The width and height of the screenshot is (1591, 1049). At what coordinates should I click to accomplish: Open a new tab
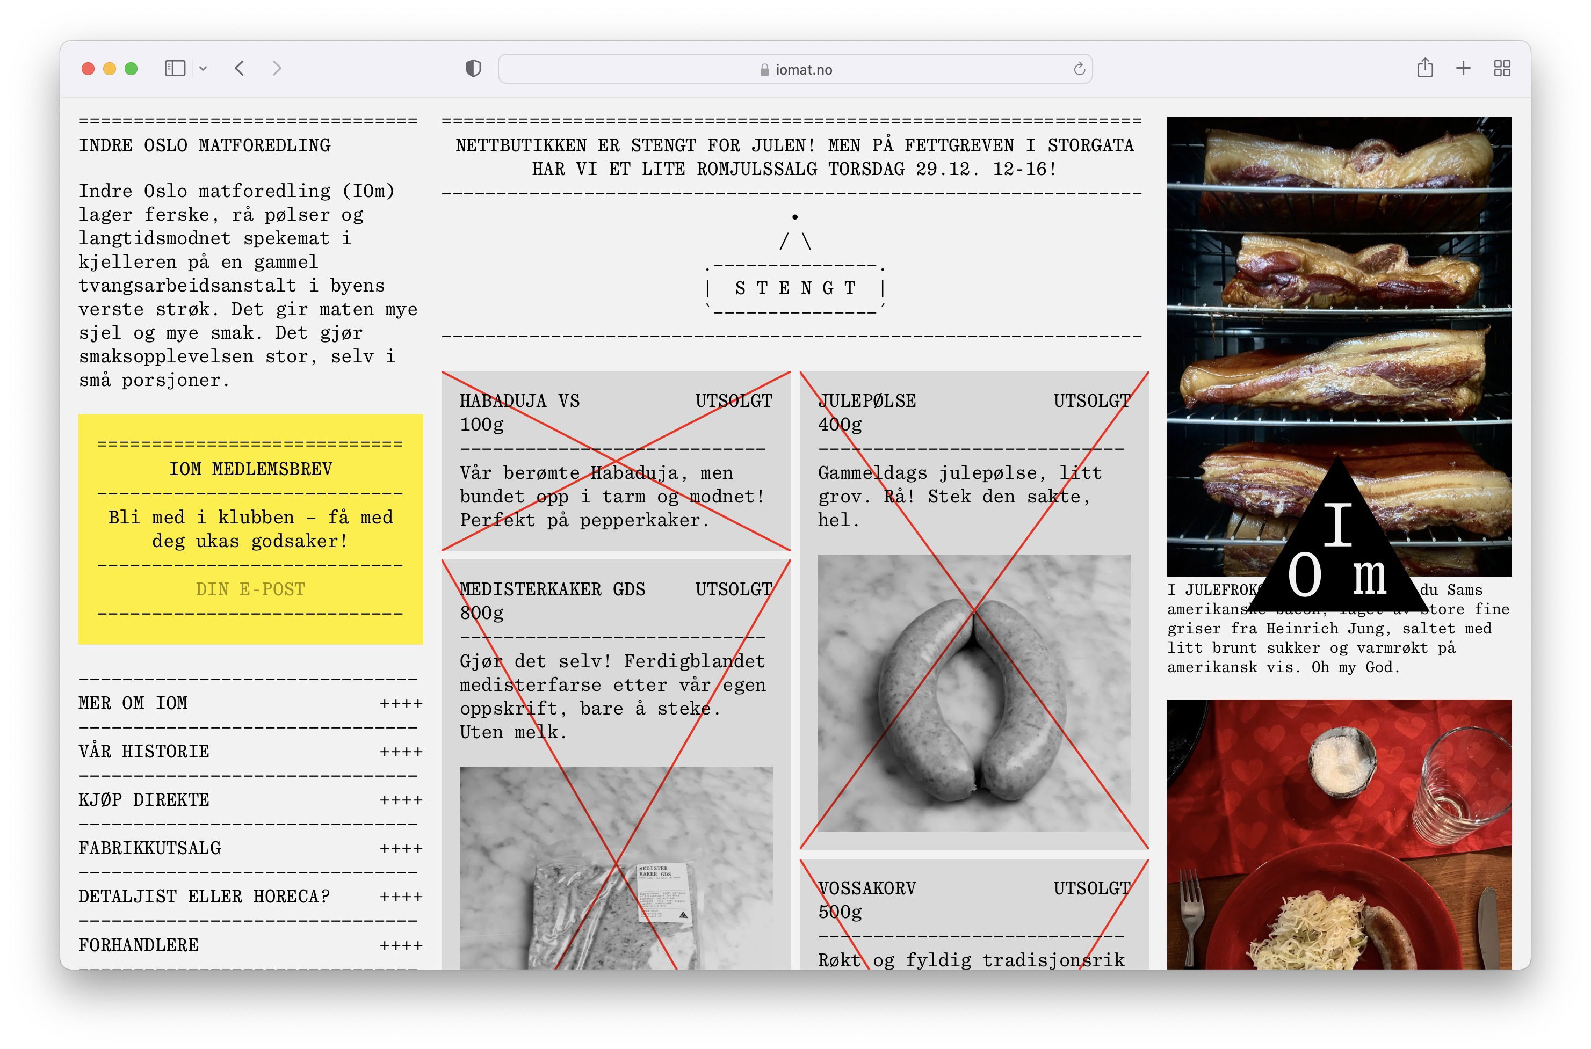pos(1463,68)
